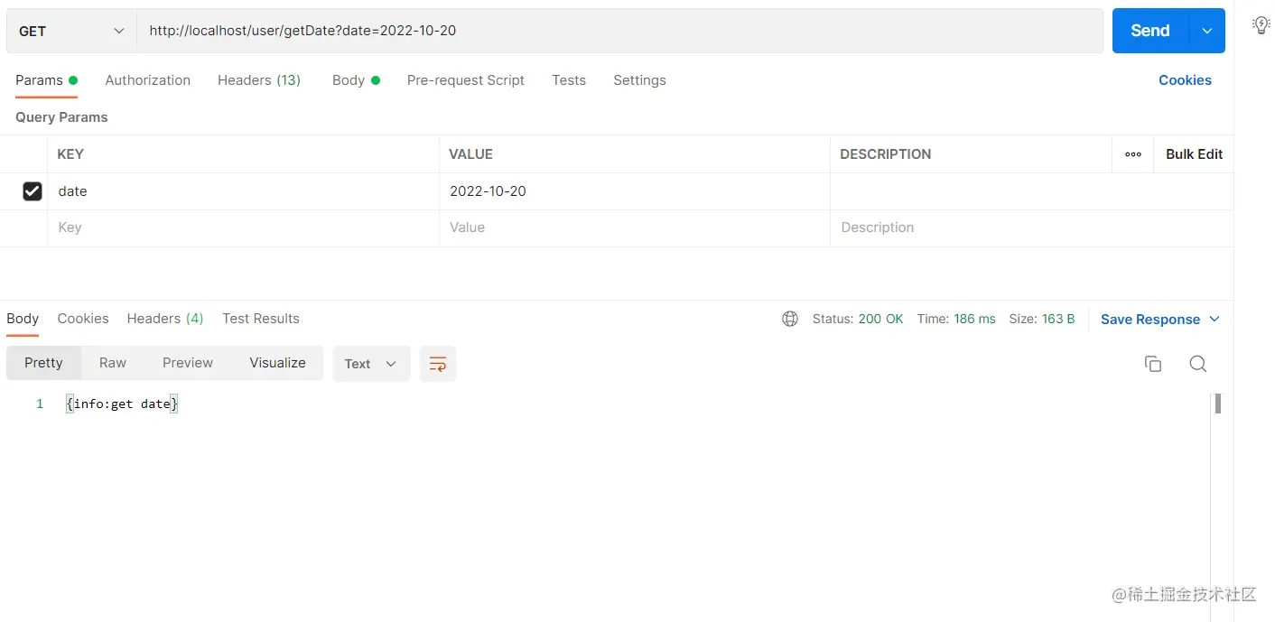This screenshot has width=1275, height=622.
Task: Open search in response with magnifier icon
Action: click(1198, 364)
